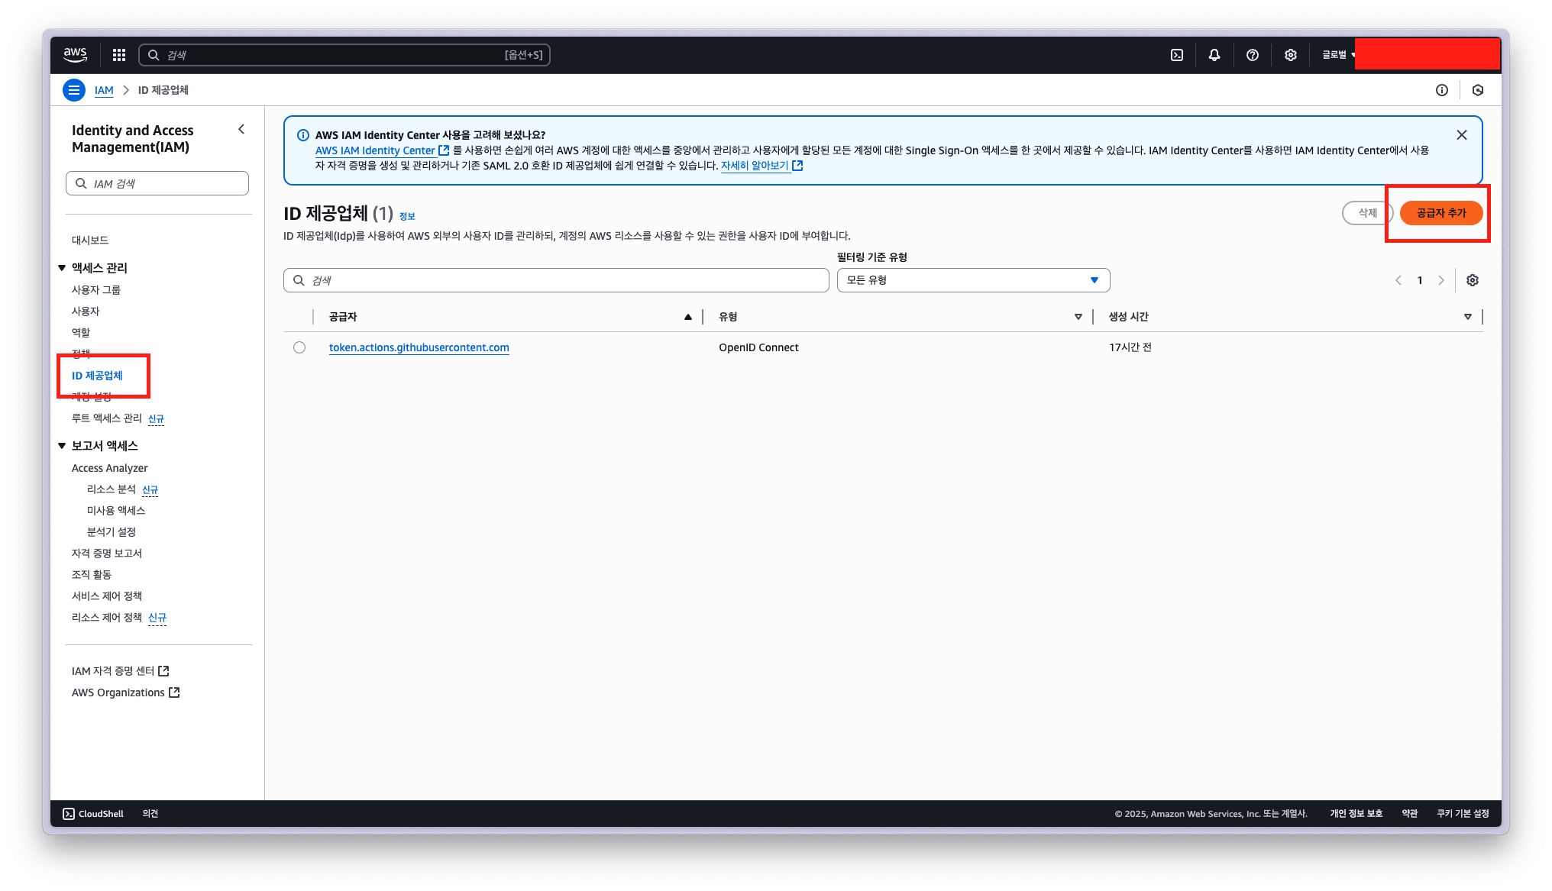Open the help question mark menu
The image size is (1552, 891).
pyautogui.click(x=1253, y=55)
